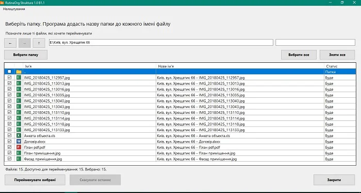Click image icon of IMG_20180425_113040.jpg
Screen dimensions: 361x193
pos(19,101)
